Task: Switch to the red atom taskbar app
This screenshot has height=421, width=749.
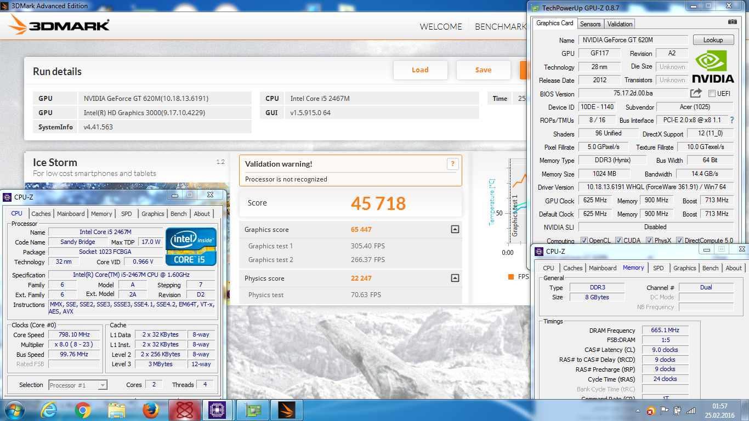Action: 184,410
